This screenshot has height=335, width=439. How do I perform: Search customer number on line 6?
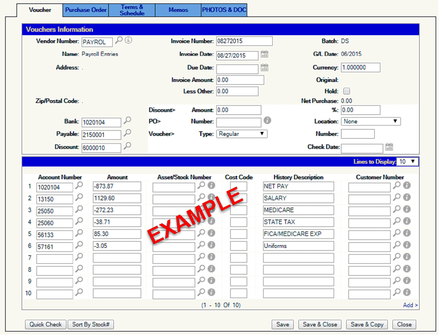coord(397,245)
